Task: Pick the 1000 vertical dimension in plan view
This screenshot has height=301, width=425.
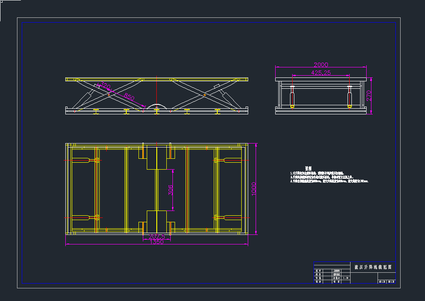Action: point(254,189)
